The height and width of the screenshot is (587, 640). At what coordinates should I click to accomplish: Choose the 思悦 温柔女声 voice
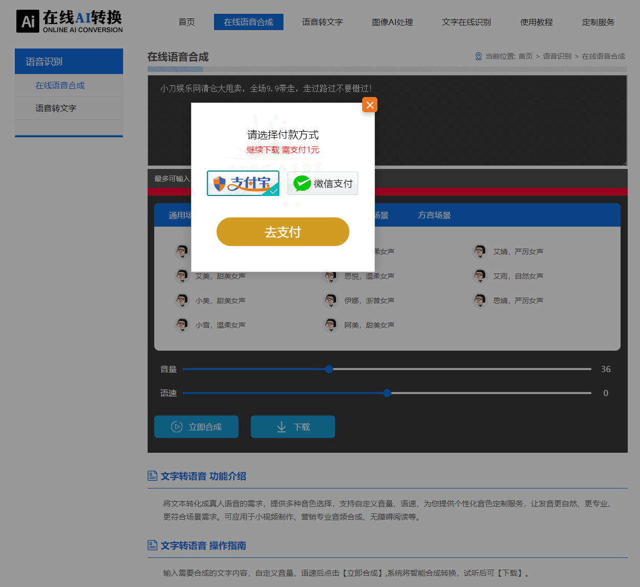(x=369, y=276)
